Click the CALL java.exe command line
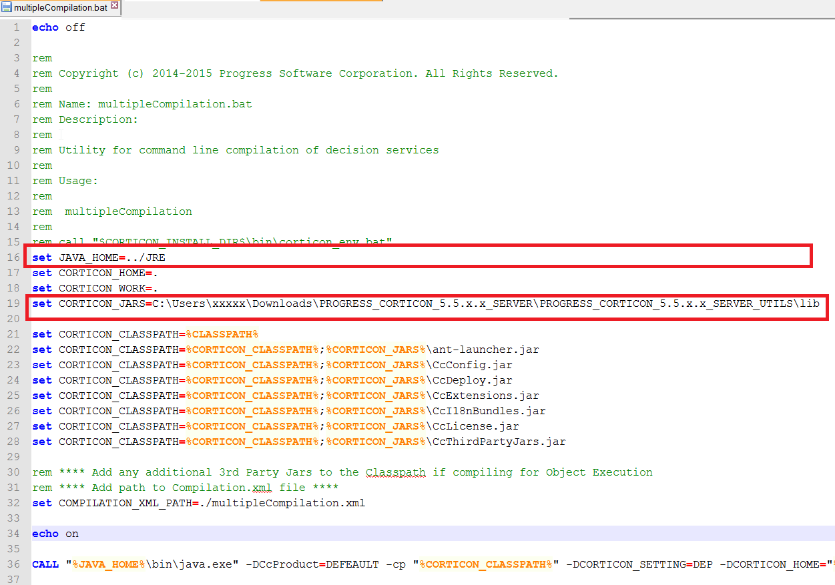The image size is (835, 585). click(x=433, y=564)
